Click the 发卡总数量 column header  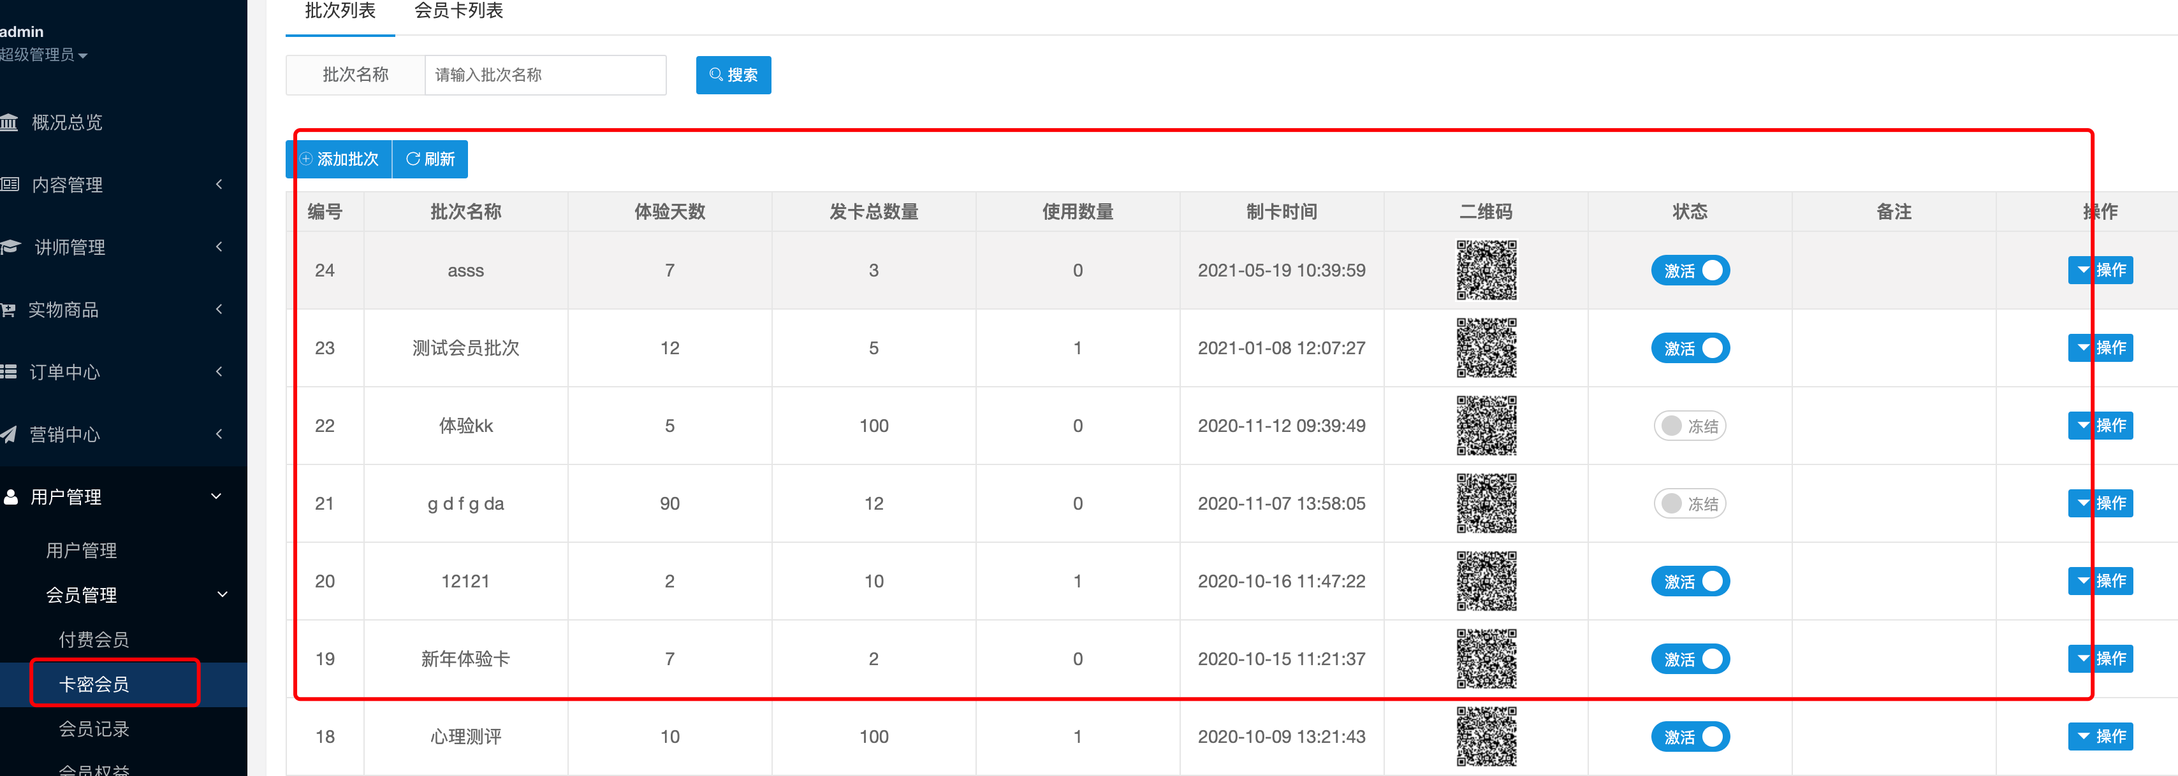click(x=873, y=212)
